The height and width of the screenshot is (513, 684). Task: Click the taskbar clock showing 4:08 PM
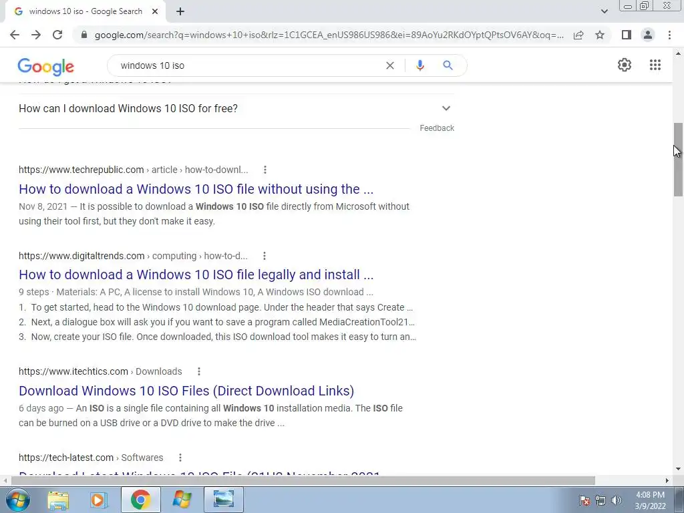[650, 500]
